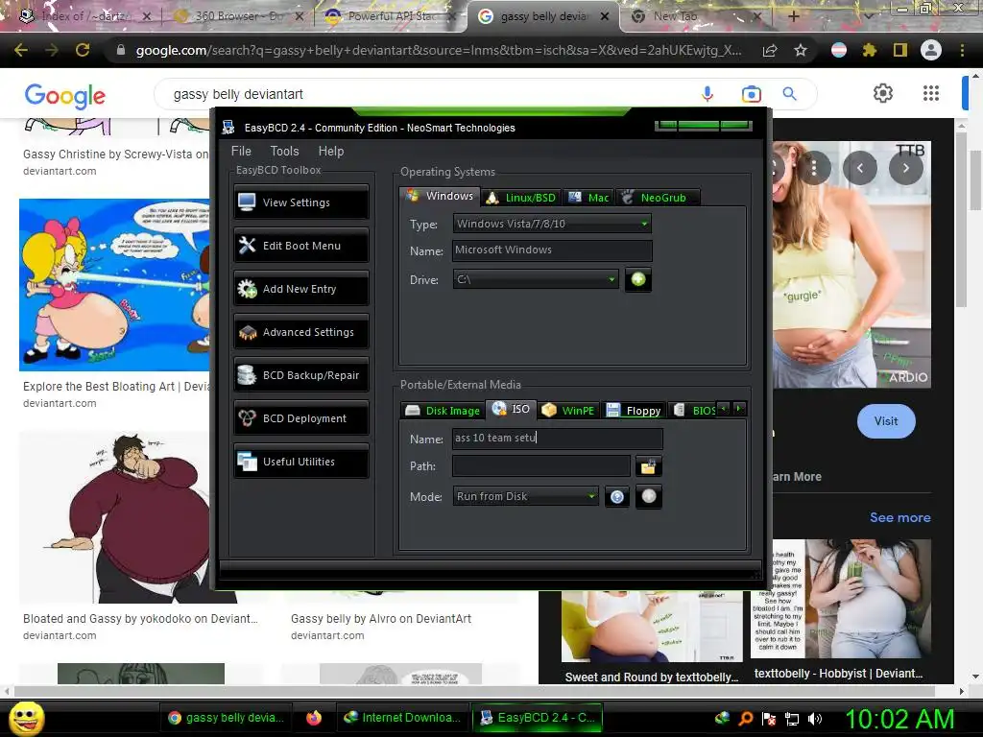The image size is (983, 737).
Task: Click the Google page vertical scrollbar
Action: click(x=975, y=181)
